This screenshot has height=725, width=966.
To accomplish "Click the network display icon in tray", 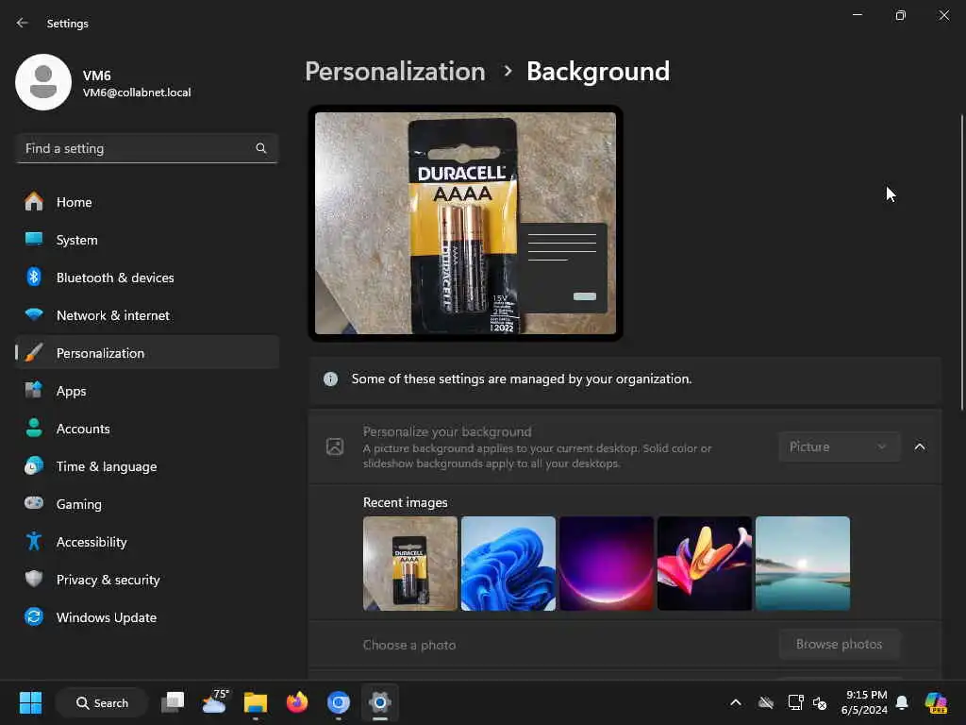I will pos(795,702).
